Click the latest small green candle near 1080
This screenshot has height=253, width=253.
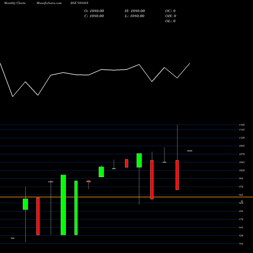point(190,151)
